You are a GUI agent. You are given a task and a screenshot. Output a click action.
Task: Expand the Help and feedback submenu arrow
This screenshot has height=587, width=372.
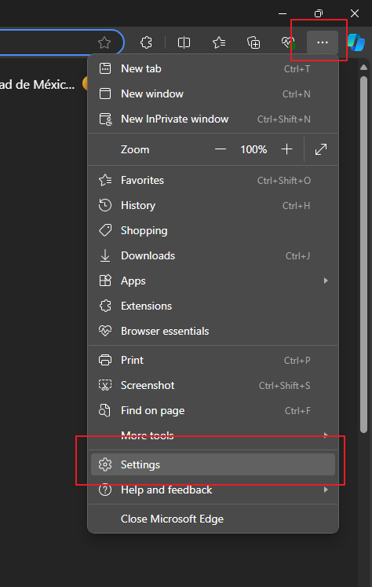[x=326, y=490]
